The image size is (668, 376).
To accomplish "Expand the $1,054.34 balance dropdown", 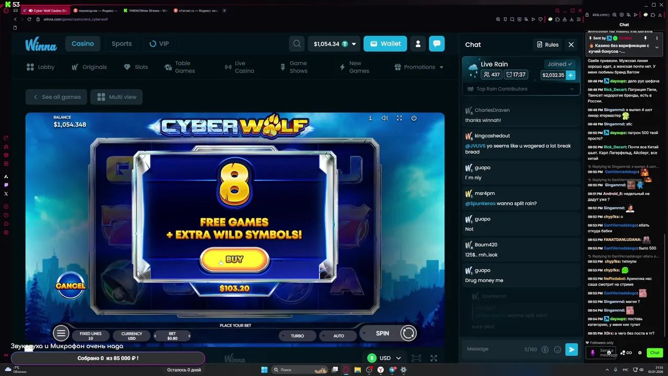I will coord(354,44).
